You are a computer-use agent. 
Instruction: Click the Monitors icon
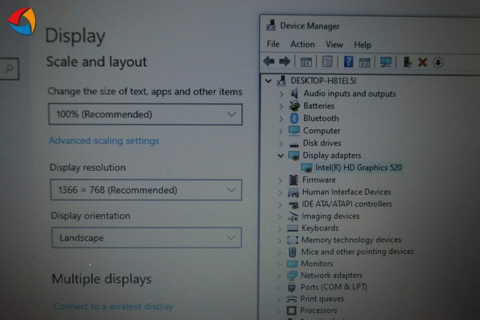(x=292, y=264)
